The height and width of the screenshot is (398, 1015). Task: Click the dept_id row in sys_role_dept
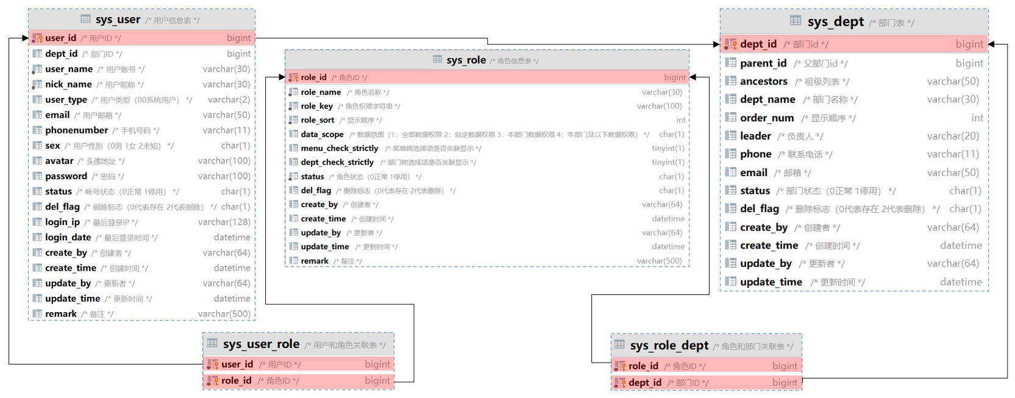pyautogui.click(x=706, y=383)
